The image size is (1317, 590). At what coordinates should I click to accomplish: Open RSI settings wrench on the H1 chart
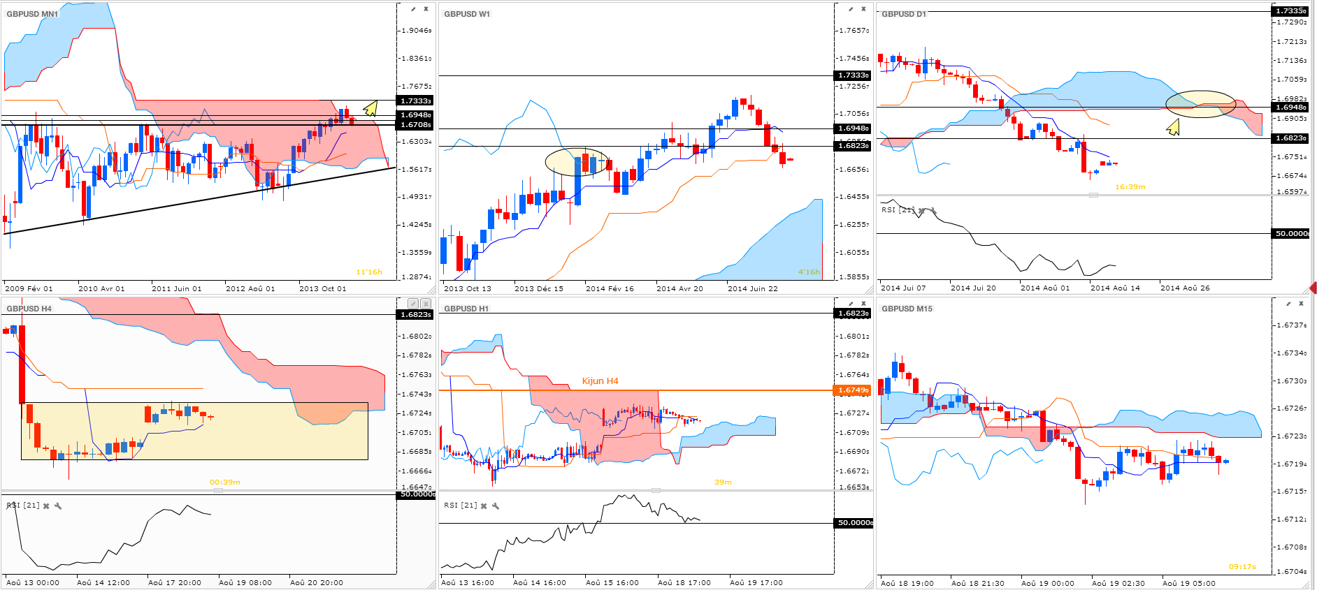pyautogui.click(x=496, y=506)
